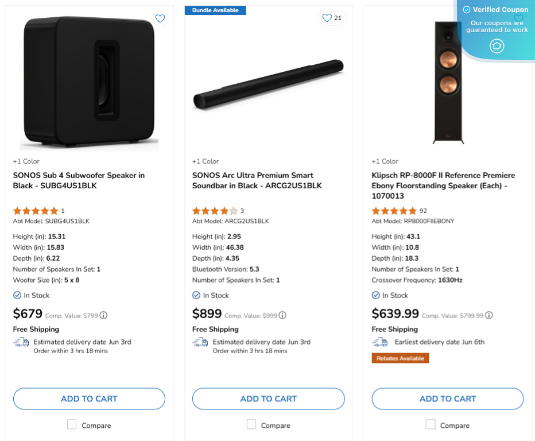Click the wishlist heart on the SONOS Sub 4
This screenshot has height=441, width=535.
pos(160,18)
